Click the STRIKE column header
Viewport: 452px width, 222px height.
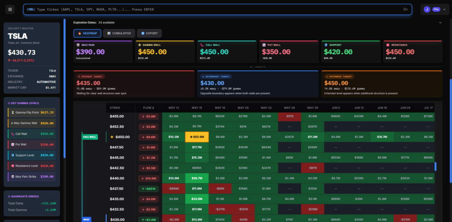(x=115, y=108)
